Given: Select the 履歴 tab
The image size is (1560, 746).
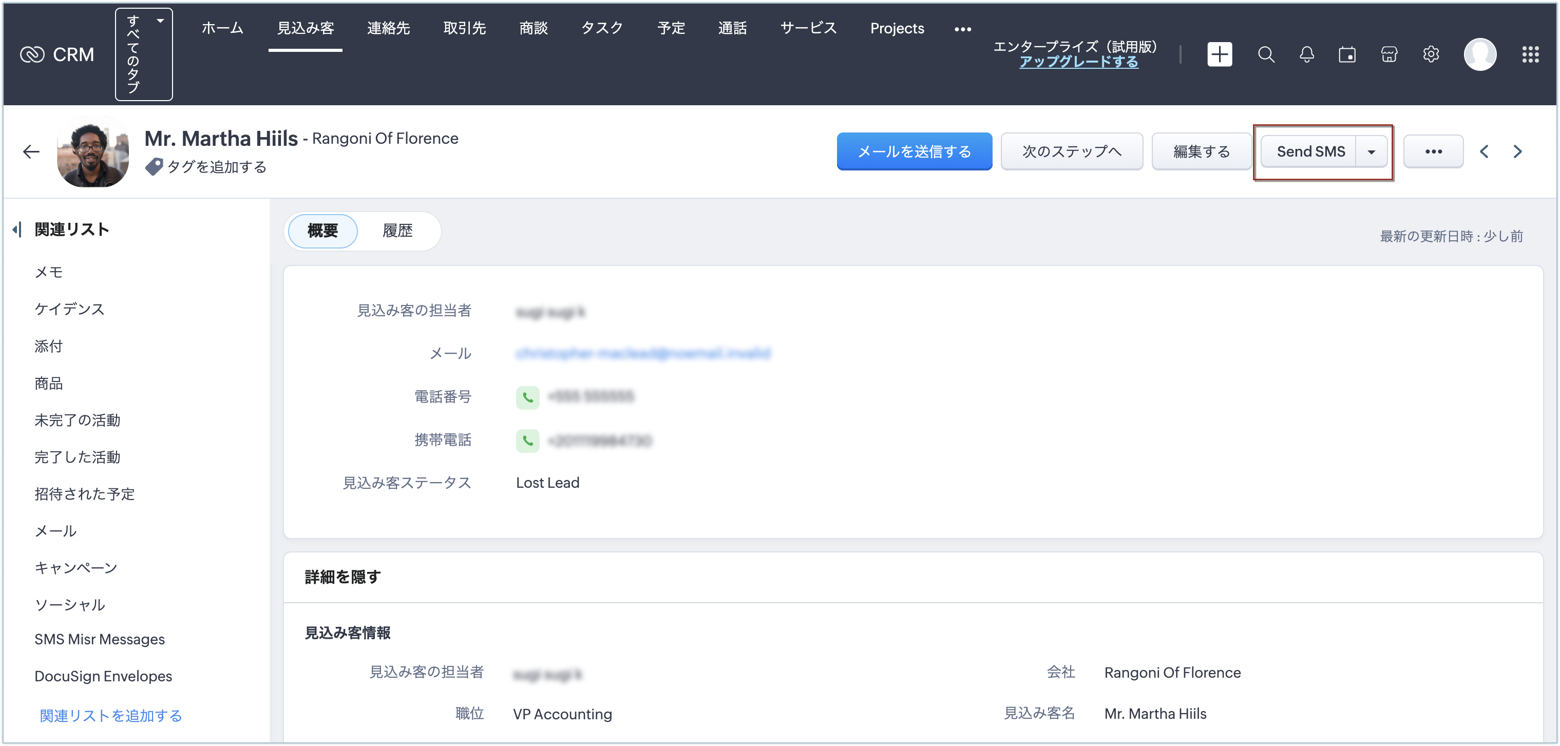Looking at the screenshot, I should (397, 231).
